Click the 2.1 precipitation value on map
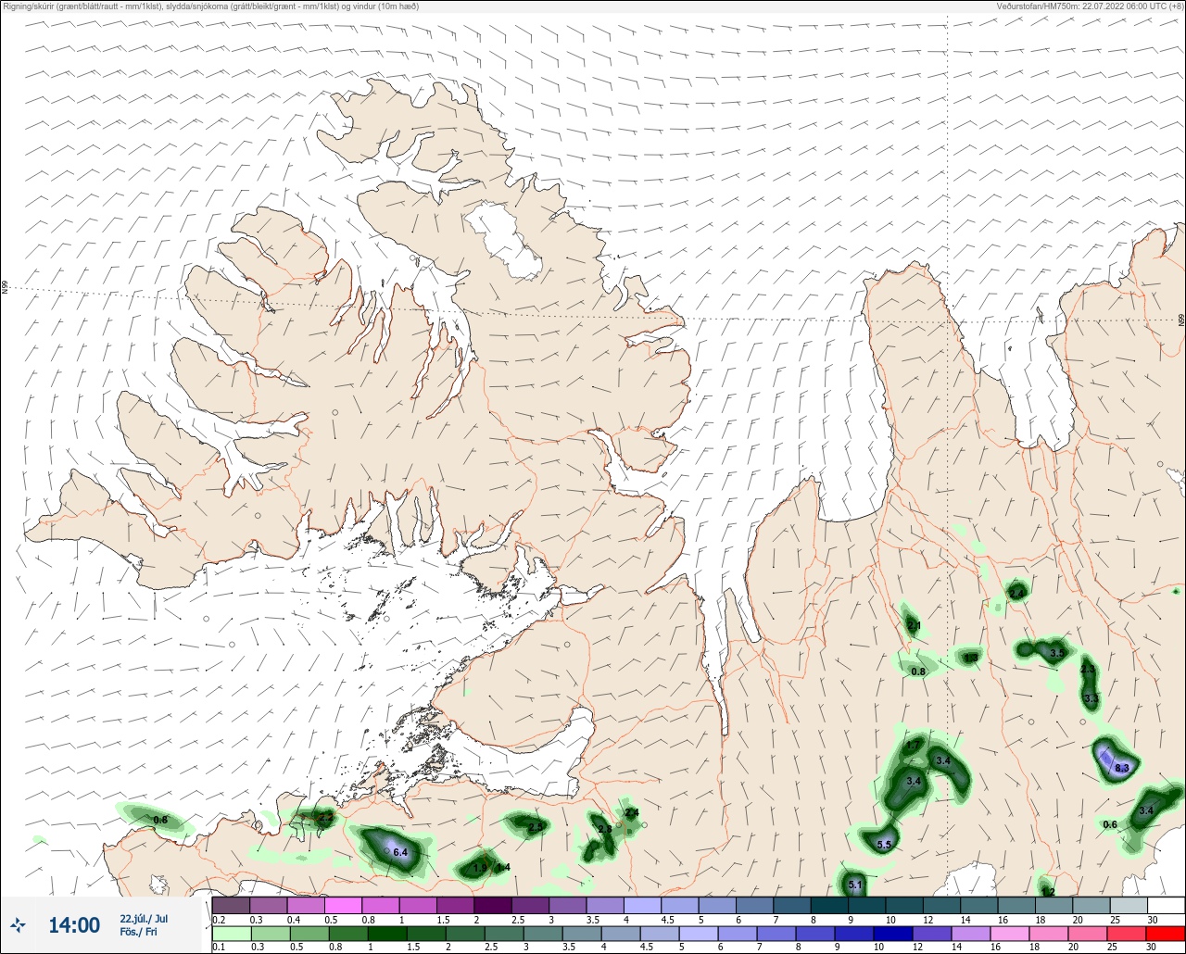 click(914, 627)
